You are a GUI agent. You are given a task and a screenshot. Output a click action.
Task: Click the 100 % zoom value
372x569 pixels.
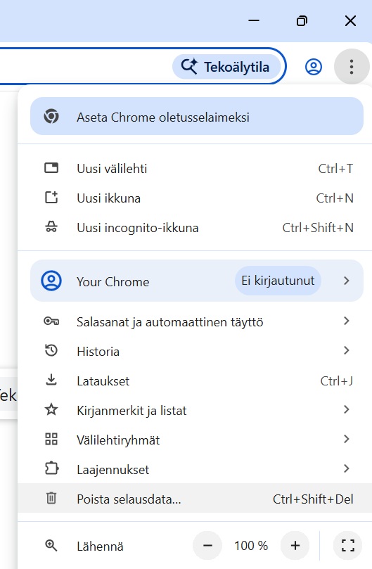(251, 545)
